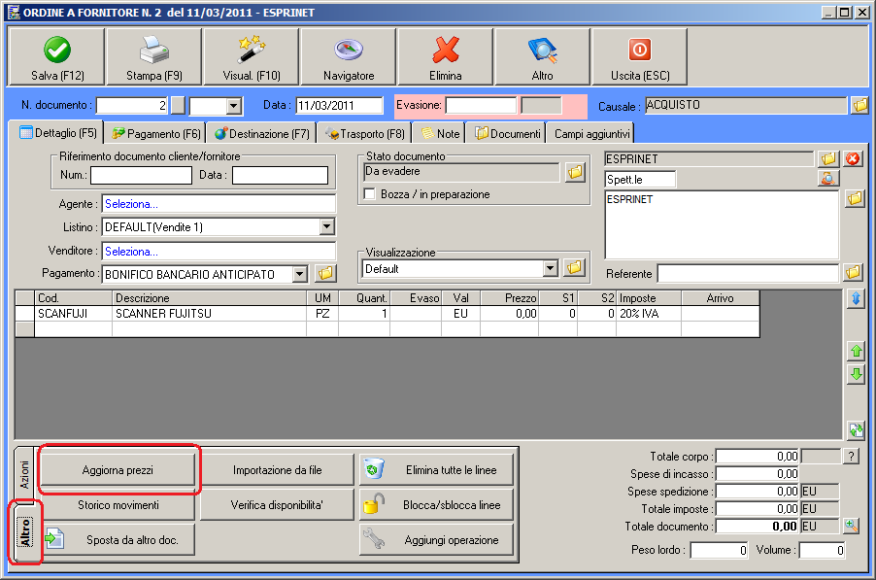Click the Volume field

pyautogui.click(x=823, y=551)
